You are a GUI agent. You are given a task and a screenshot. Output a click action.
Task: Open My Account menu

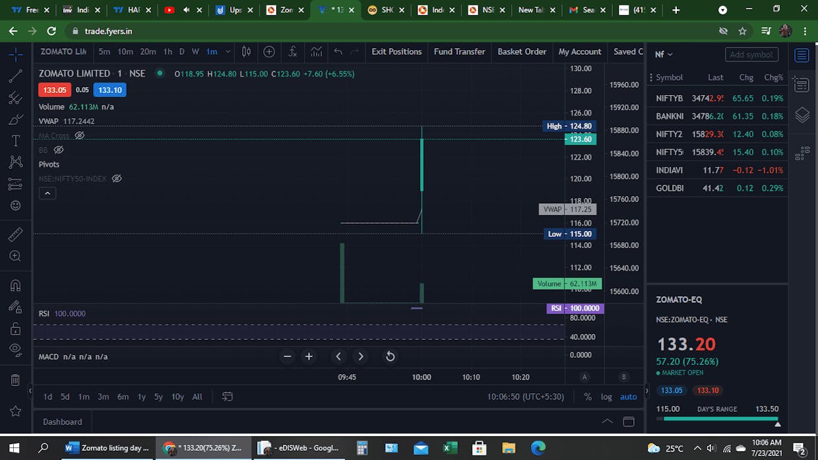click(580, 51)
